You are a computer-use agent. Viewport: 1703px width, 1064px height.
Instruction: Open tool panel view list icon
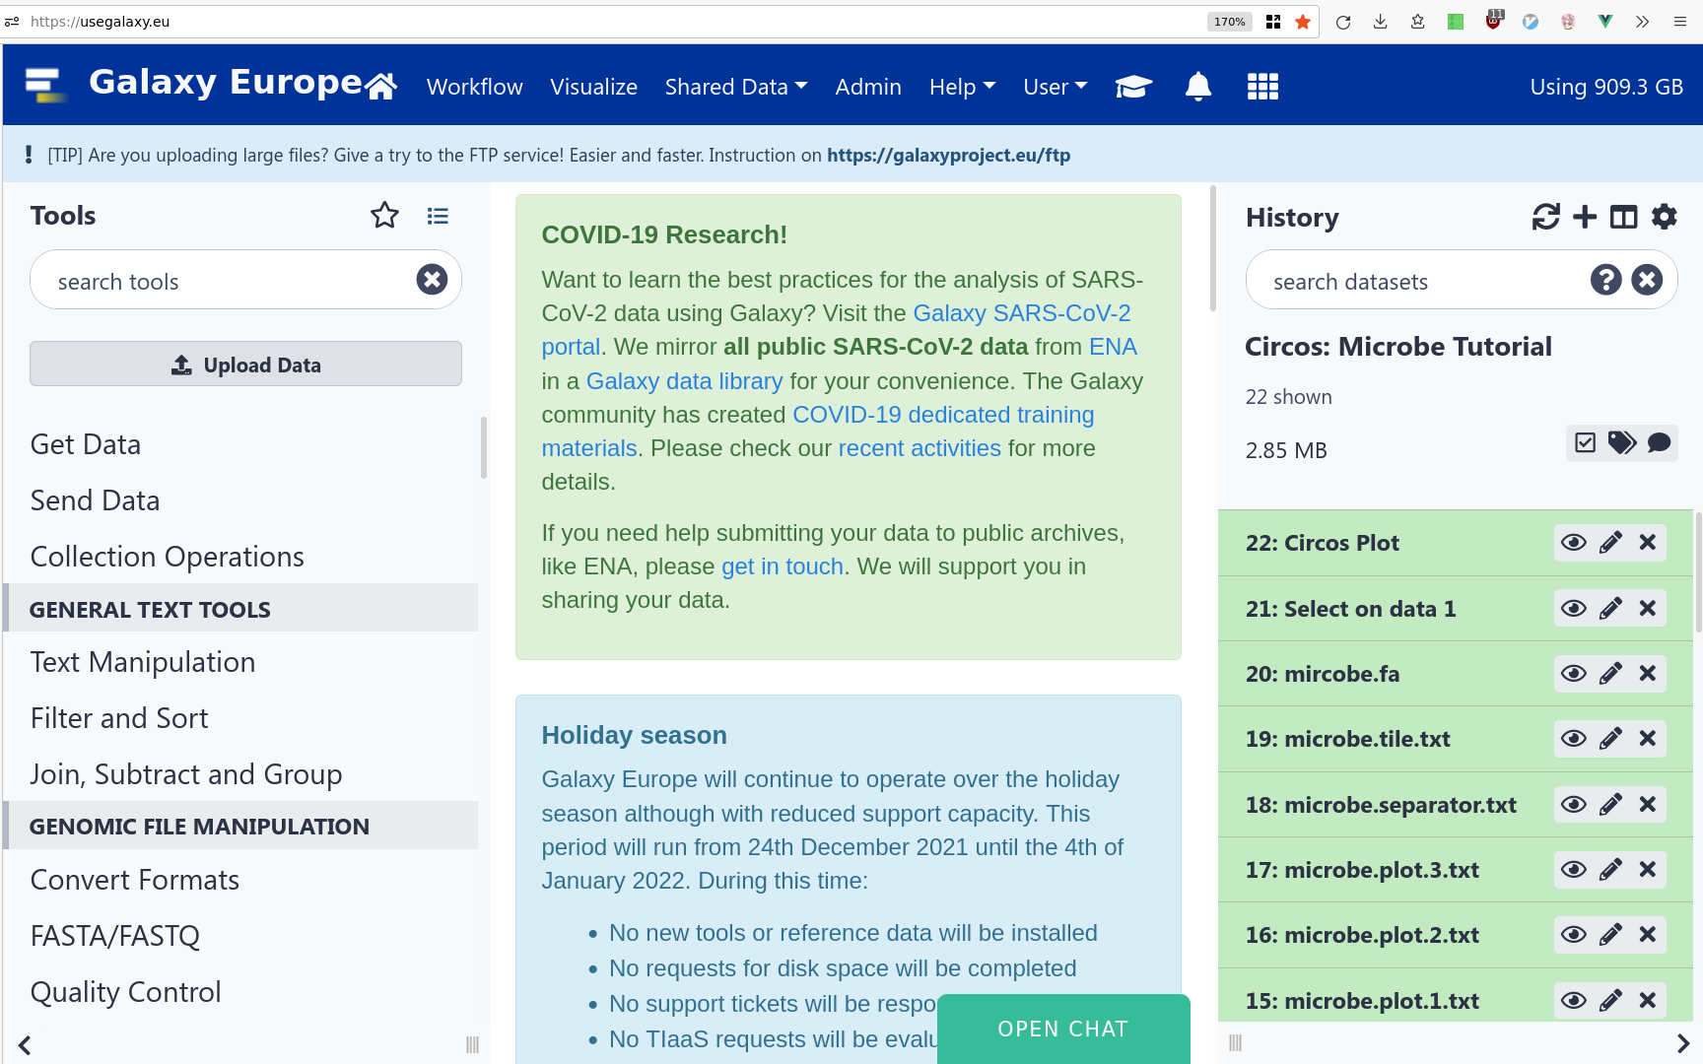(x=438, y=216)
